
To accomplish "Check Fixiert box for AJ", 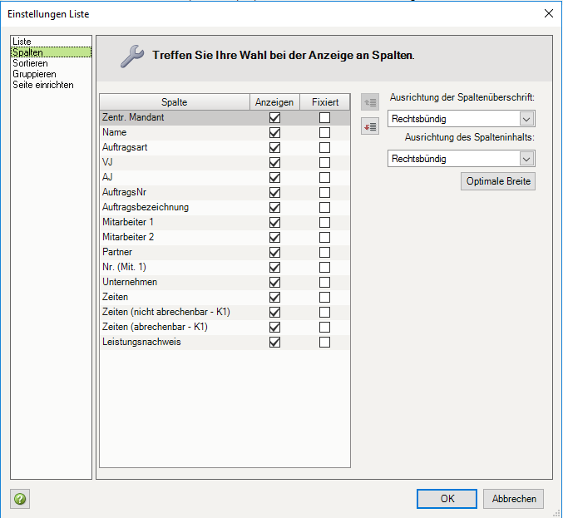I will [324, 178].
